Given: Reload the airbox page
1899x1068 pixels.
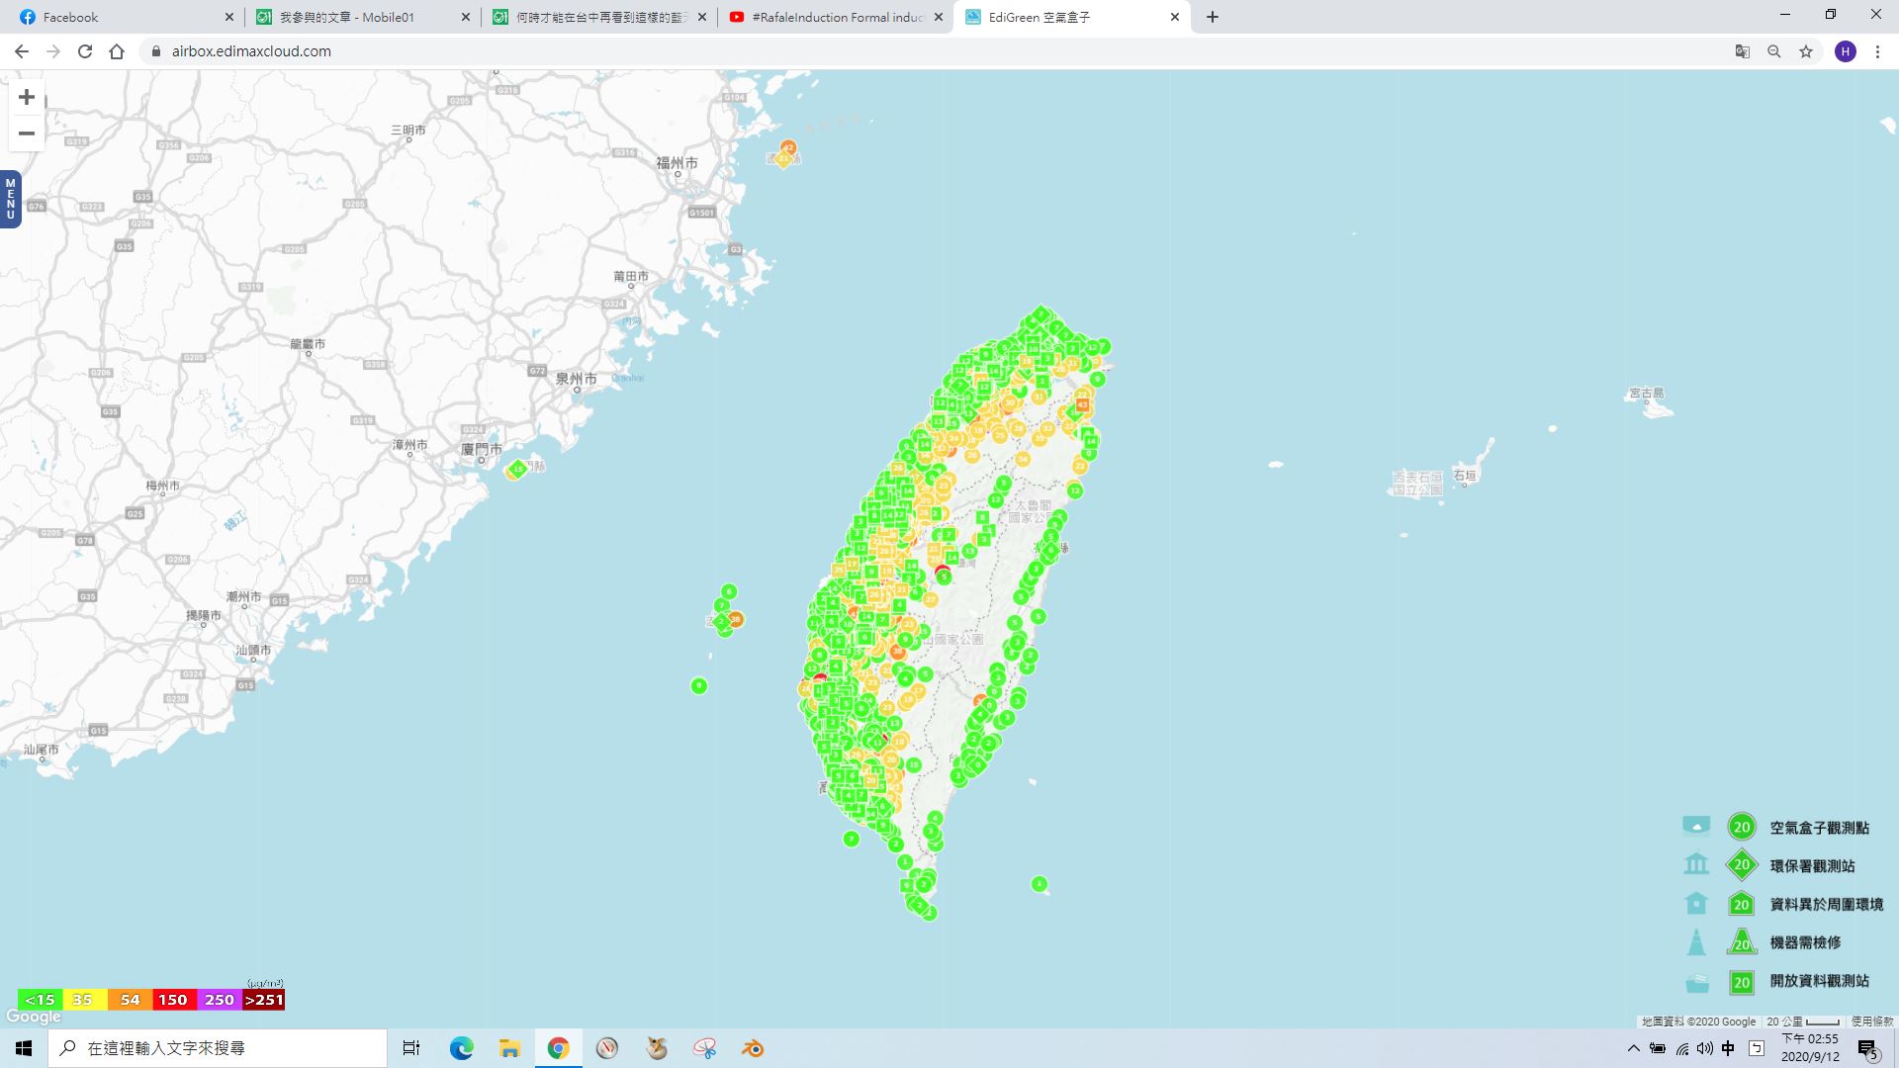Looking at the screenshot, I should (x=85, y=51).
